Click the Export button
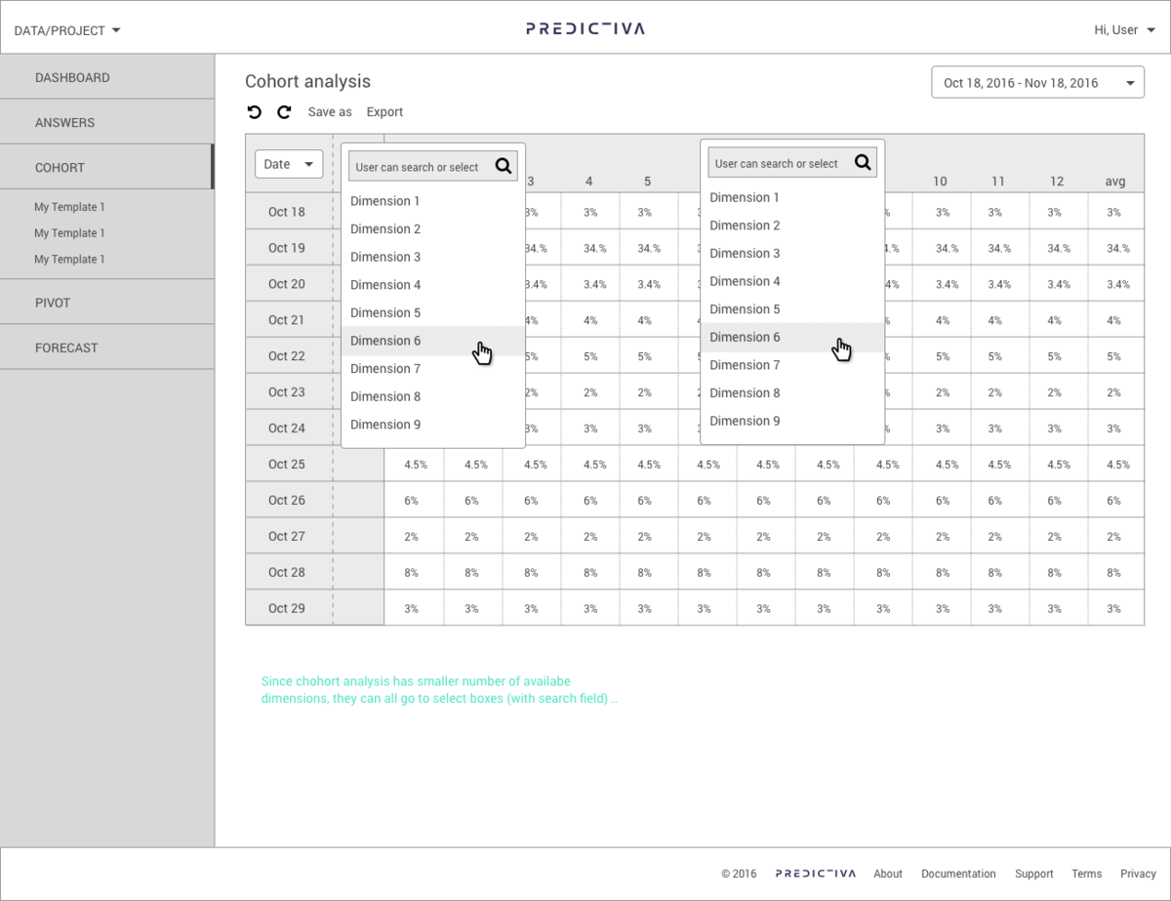 (x=384, y=111)
